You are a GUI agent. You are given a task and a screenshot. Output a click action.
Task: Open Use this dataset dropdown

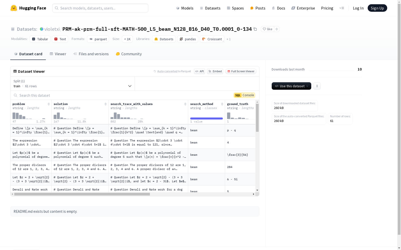[291, 86]
